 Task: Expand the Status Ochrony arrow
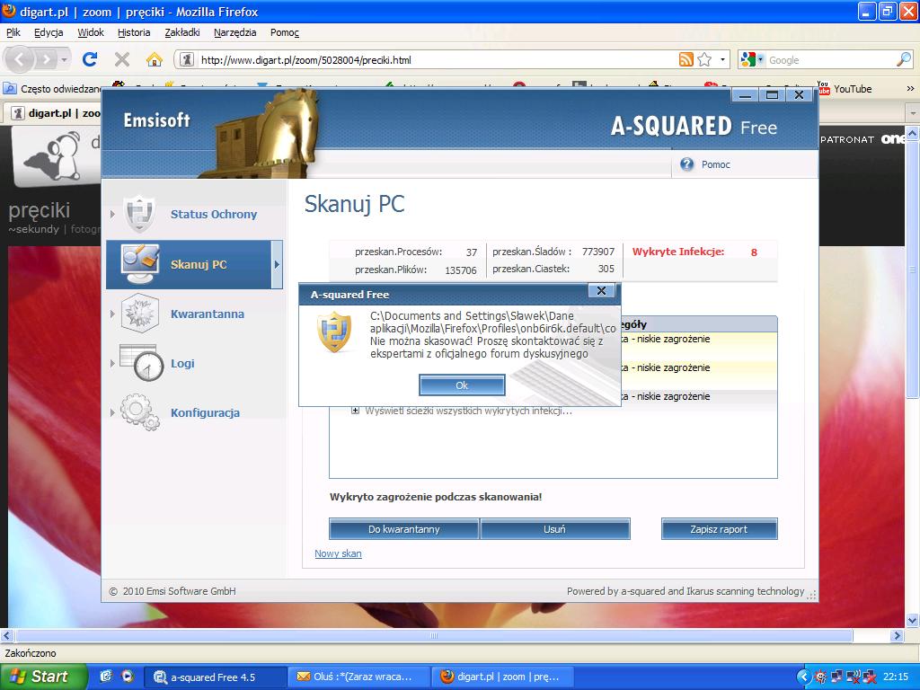tap(112, 214)
